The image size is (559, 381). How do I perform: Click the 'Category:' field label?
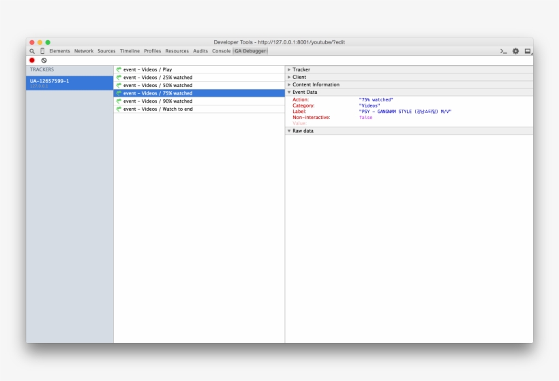[303, 105]
